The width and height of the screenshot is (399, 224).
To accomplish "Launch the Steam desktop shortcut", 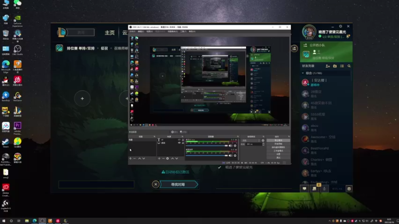I will pos(5,143).
